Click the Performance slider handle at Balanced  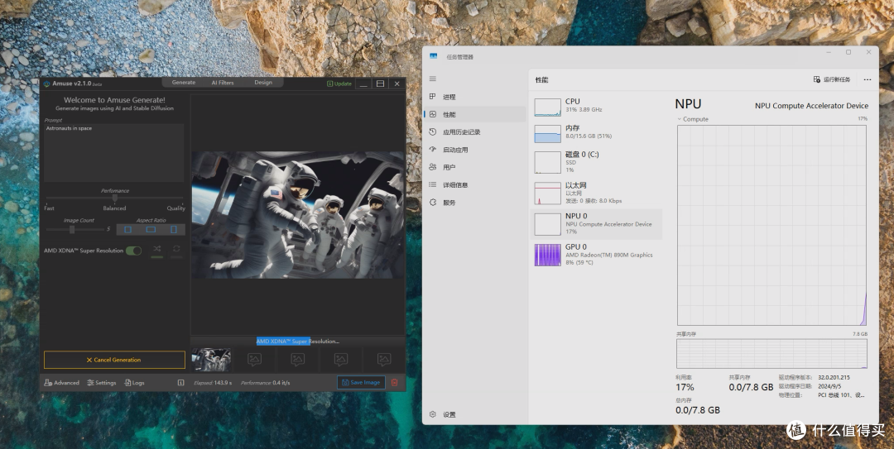click(115, 198)
